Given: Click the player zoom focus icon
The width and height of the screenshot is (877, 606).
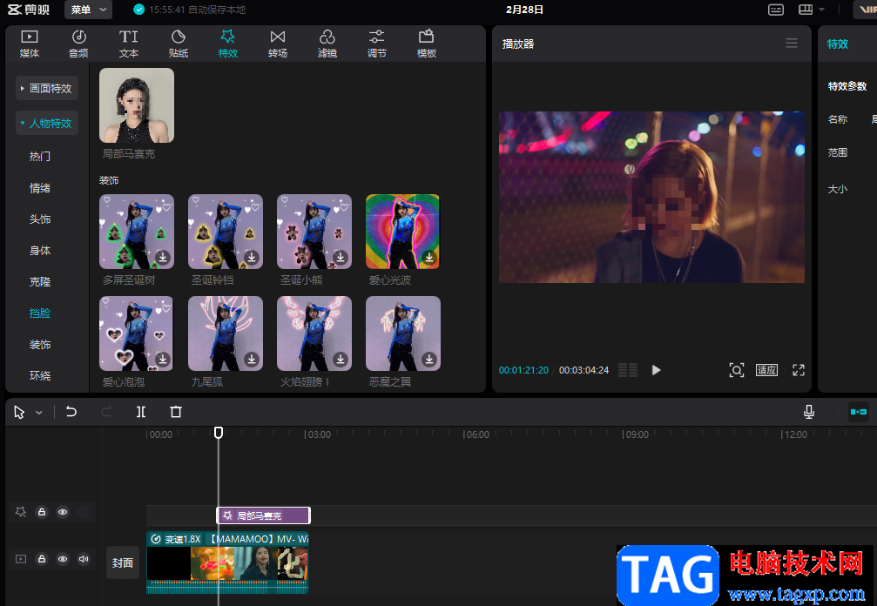Looking at the screenshot, I should (x=737, y=370).
